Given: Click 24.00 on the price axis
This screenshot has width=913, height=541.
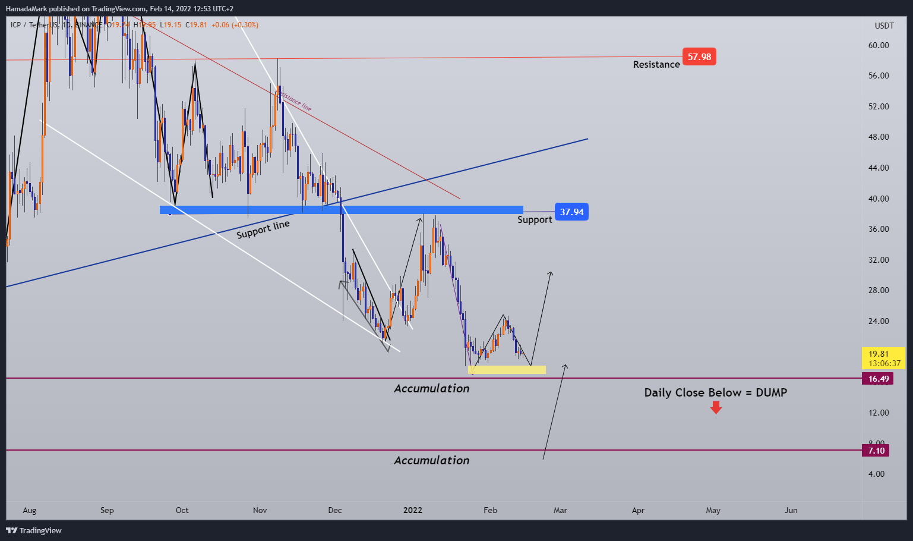Looking at the screenshot, I should [879, 321].
